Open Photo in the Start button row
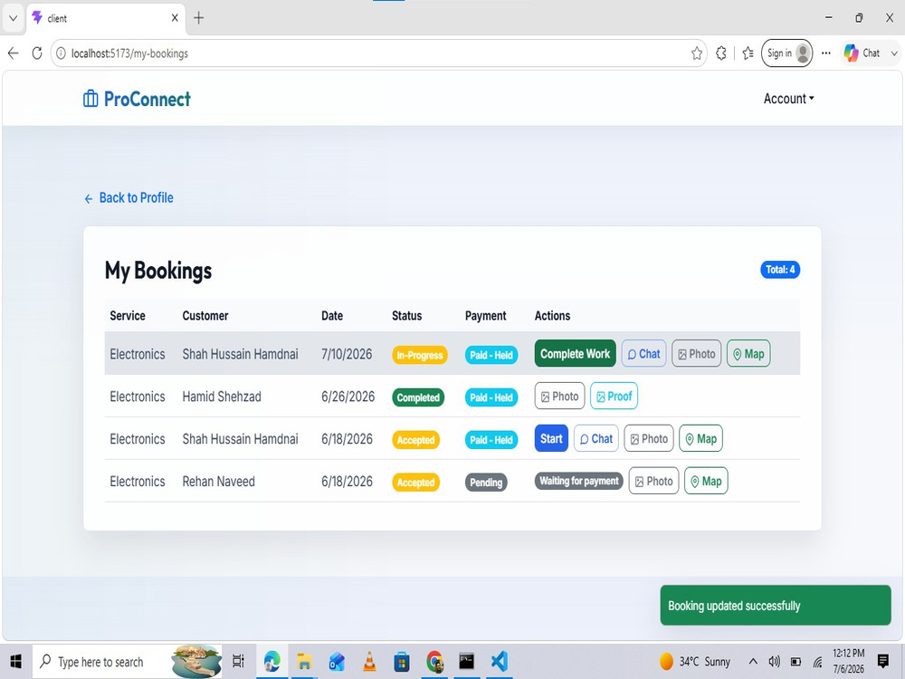The height and width of the screenshot is (679, 905). (x=649, y=438)
